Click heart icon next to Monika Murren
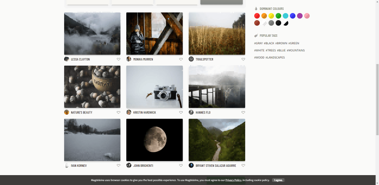The image size is (379, 185). pyautogui.click(x=181, y=59)
